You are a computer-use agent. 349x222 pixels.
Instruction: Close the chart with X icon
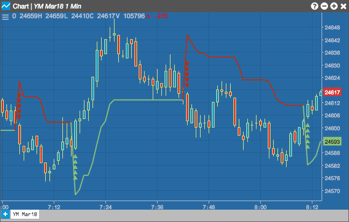pos(344,6)
